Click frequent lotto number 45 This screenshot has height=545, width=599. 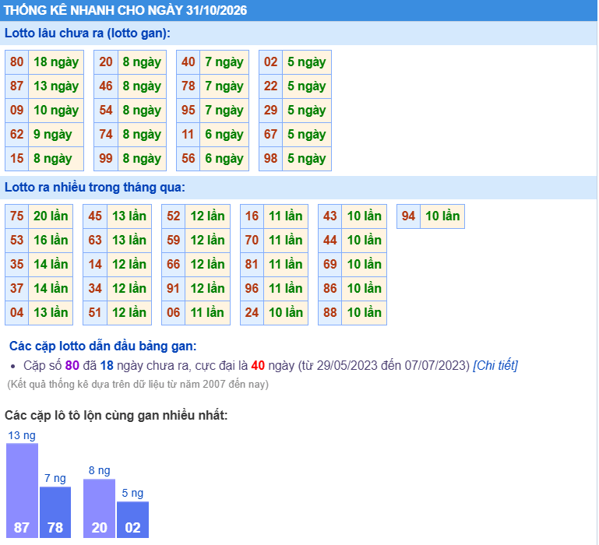point(95,216)
